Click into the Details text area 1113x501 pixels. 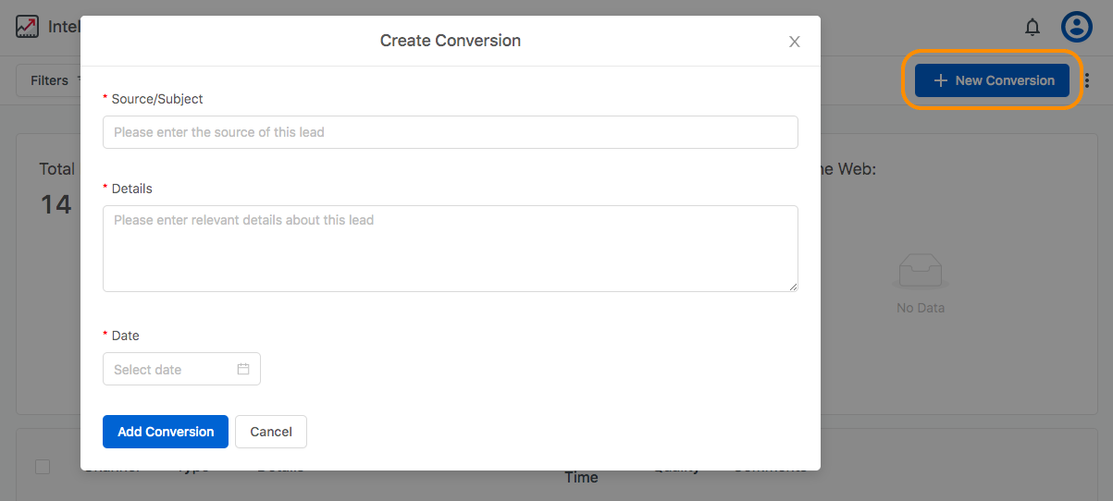coord(450,248)
